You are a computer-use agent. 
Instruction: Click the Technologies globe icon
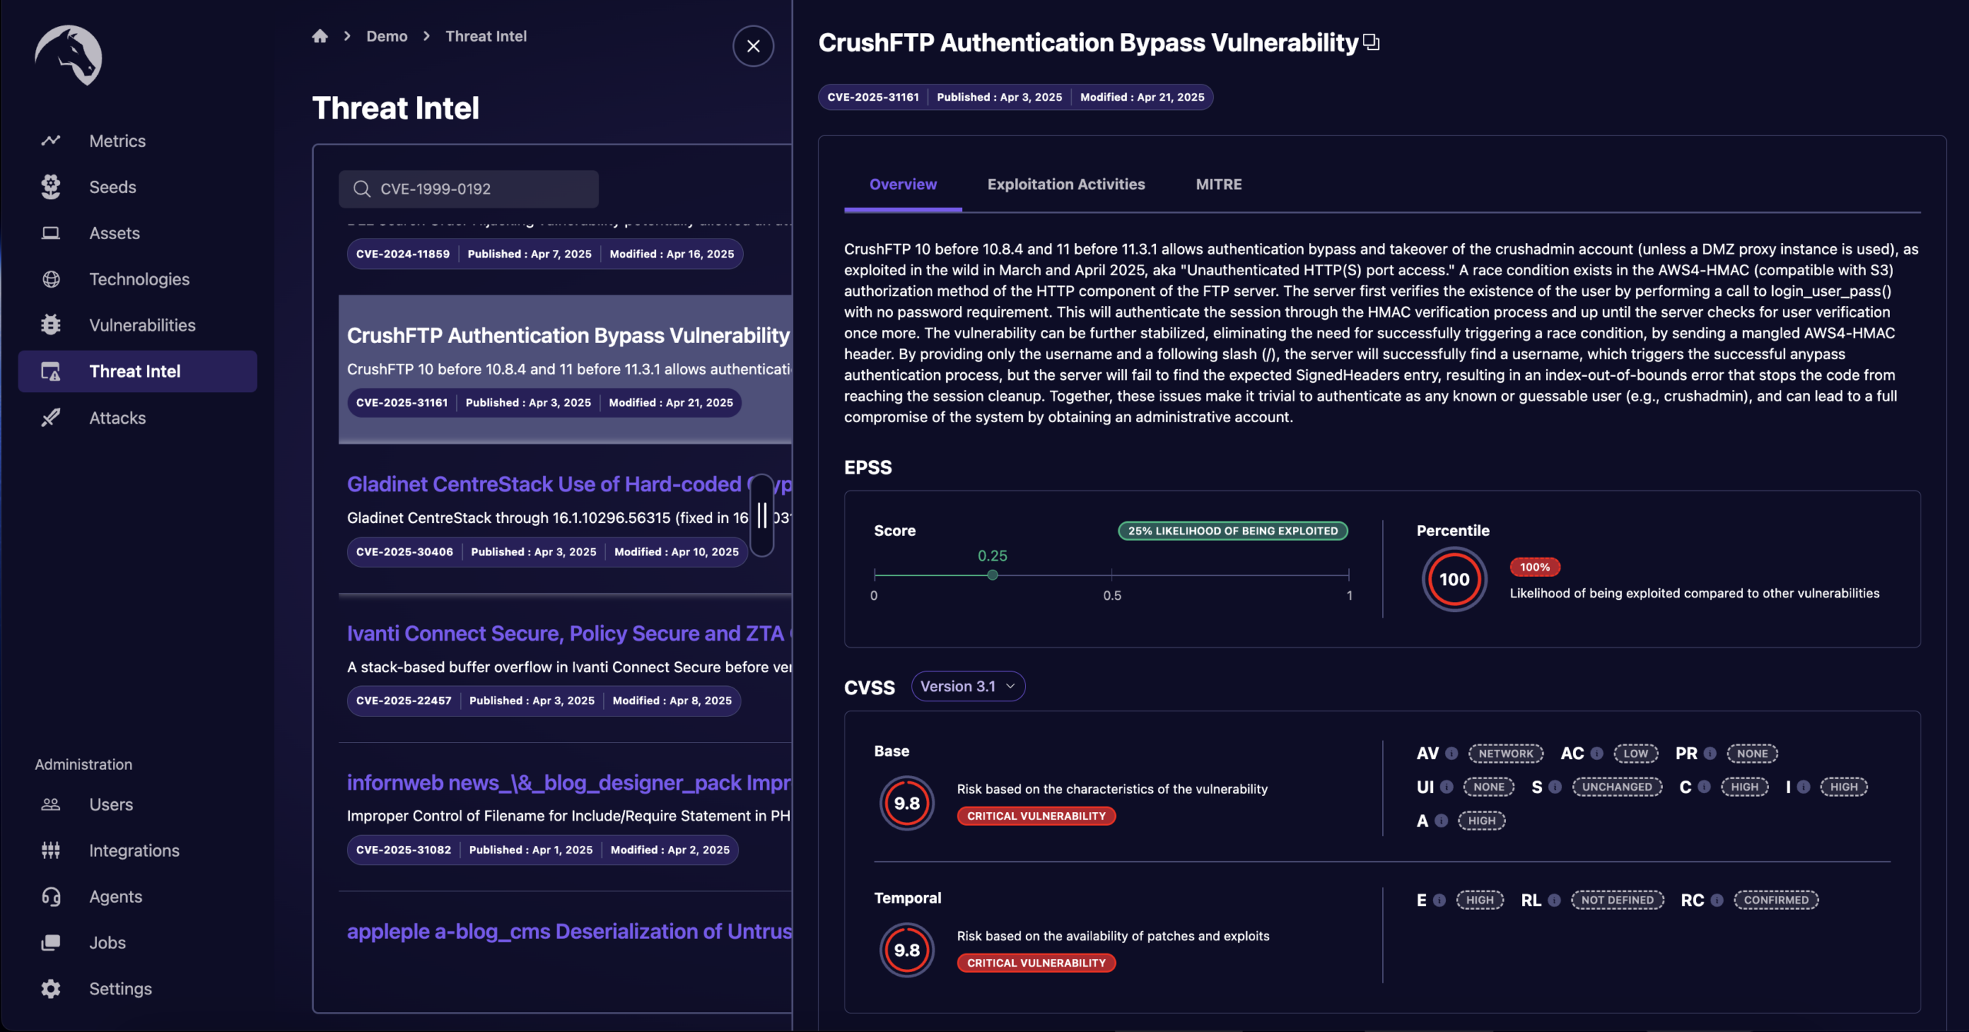pos(51,279)
